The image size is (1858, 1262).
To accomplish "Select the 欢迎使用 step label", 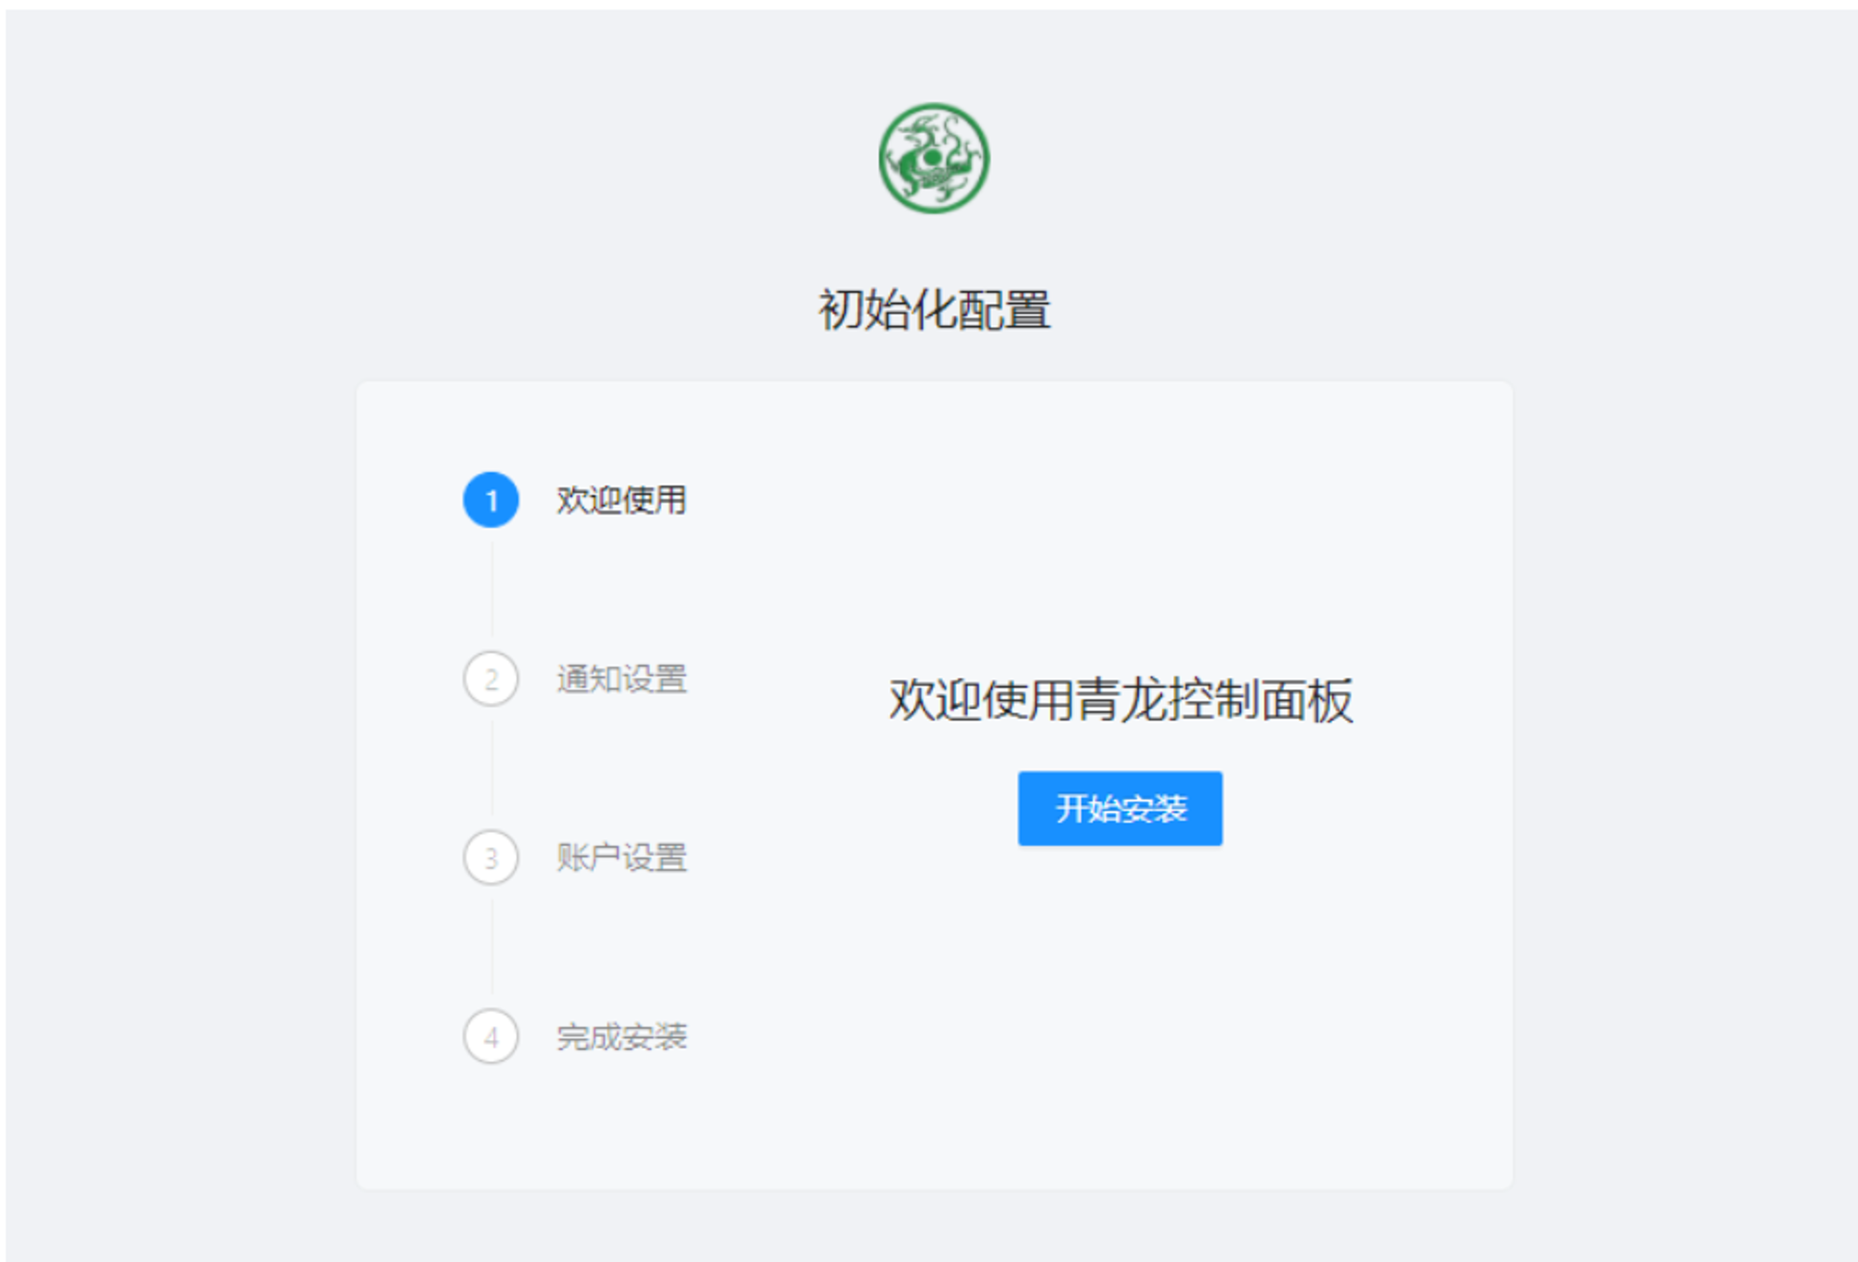I will coord(622,500).
